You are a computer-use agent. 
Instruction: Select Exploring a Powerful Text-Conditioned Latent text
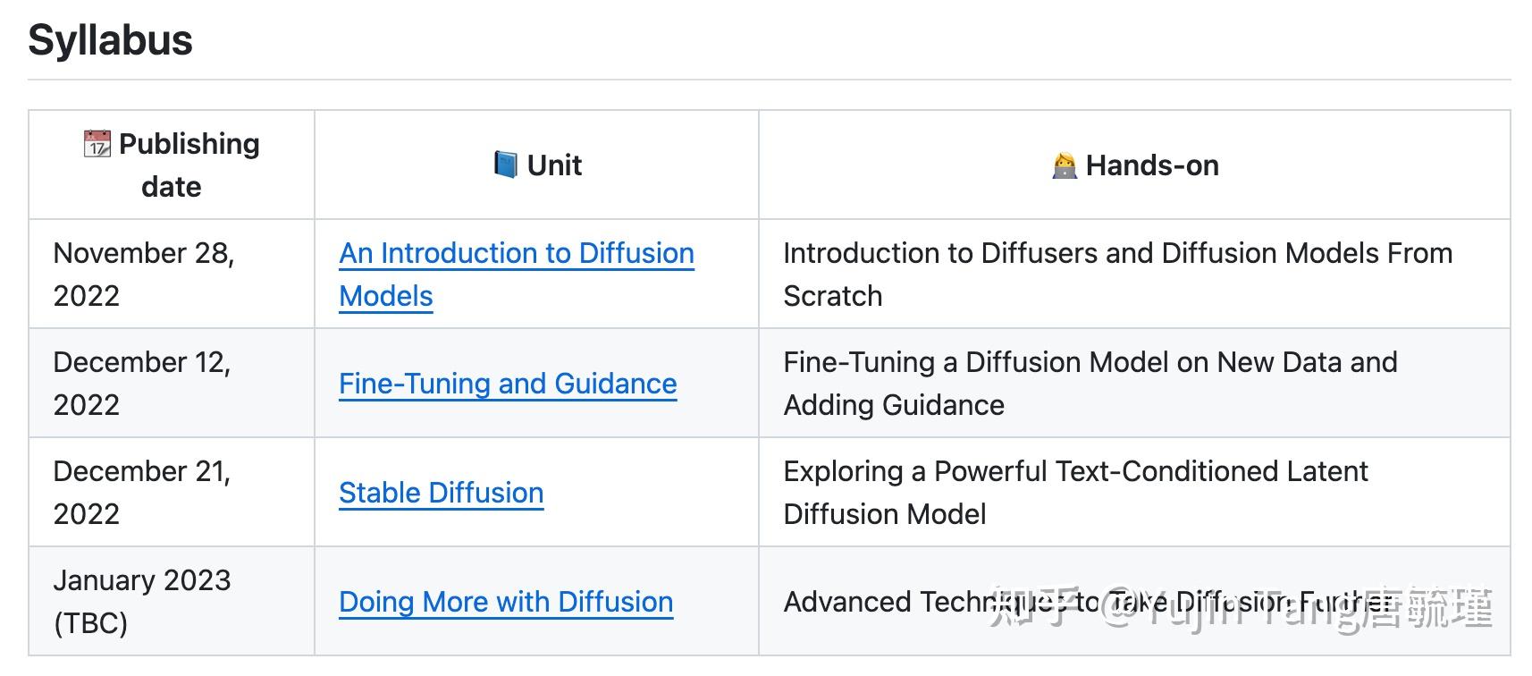coord(1074,472)
